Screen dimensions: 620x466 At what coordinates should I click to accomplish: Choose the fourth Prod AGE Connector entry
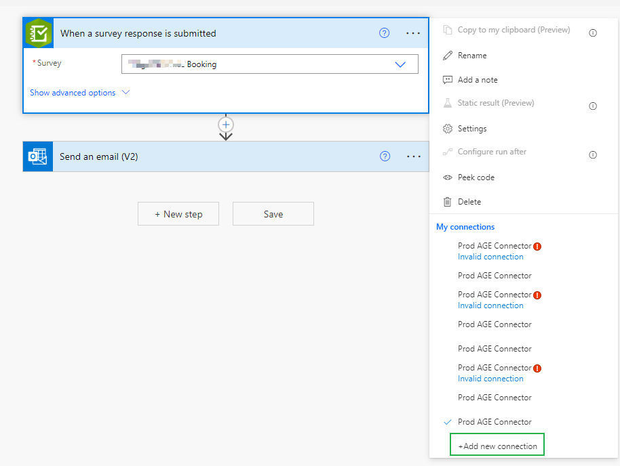[x=494, y=324]
